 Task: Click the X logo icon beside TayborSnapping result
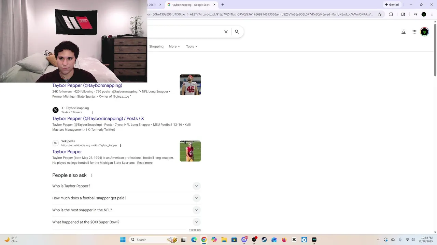click(55, 110)
